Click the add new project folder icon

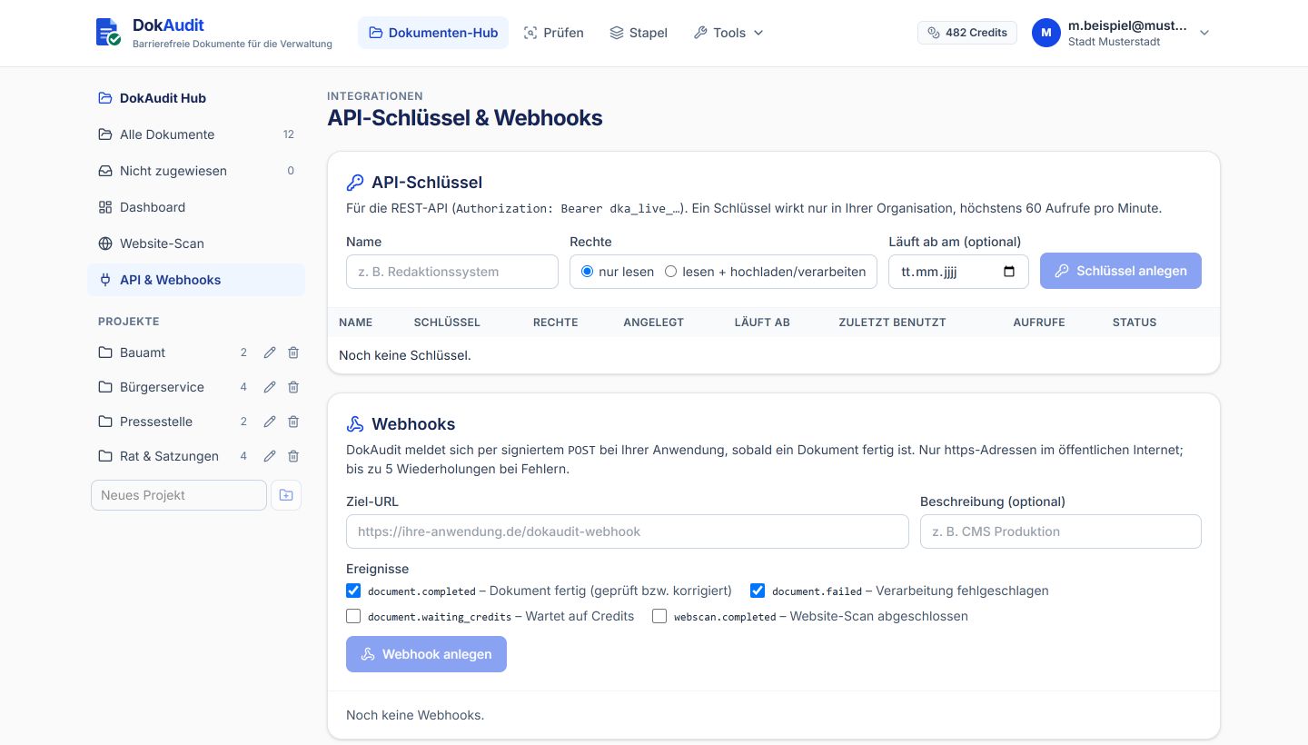pyautogui.click(x=286, y=495)
